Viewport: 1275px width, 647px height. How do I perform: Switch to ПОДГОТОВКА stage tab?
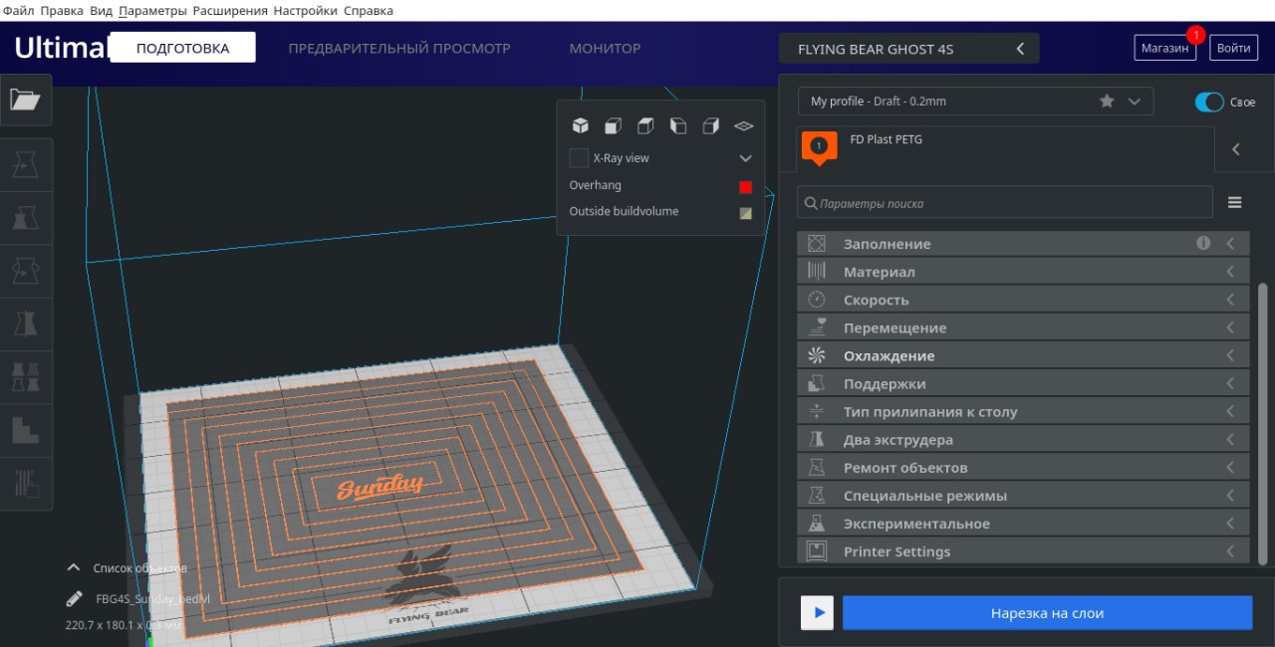click(x=182, y=48)
